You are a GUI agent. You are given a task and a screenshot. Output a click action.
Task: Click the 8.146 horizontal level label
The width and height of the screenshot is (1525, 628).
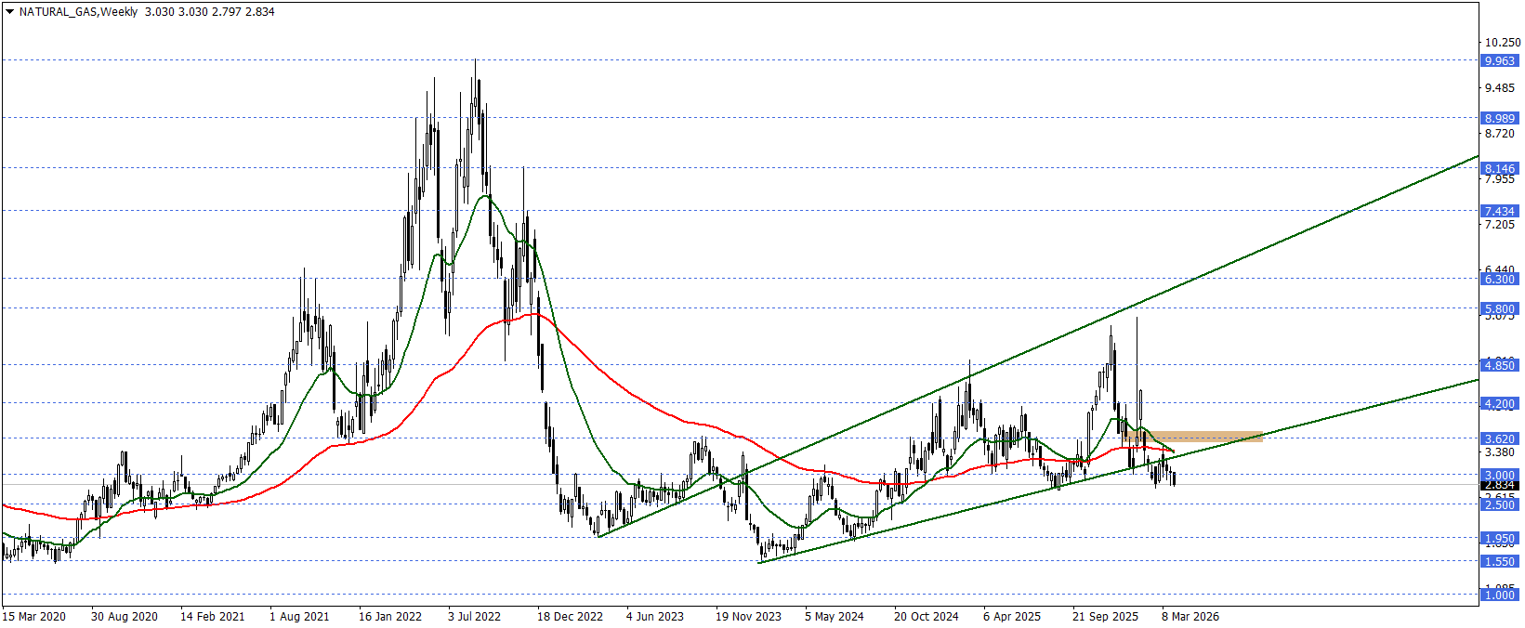click(x=1499, y=169)
